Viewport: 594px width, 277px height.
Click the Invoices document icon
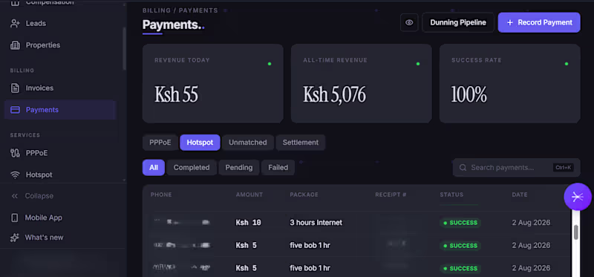[x=15, y=88]
